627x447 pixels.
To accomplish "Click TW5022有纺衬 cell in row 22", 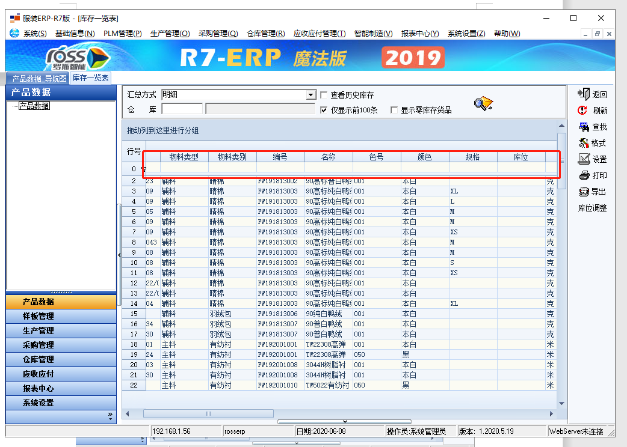I will point(329,385).
